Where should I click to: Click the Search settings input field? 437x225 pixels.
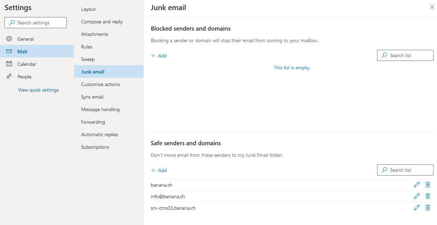click(x=36, y=22)
